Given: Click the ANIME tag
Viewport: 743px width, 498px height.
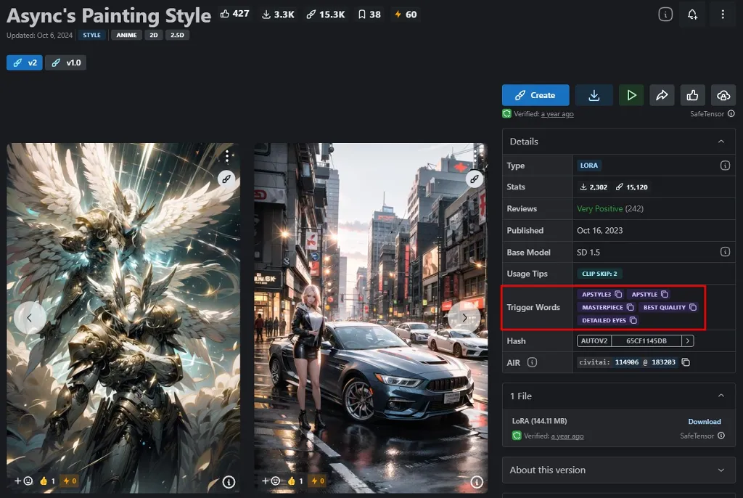Looking at the screenshot, I should 126,35.
